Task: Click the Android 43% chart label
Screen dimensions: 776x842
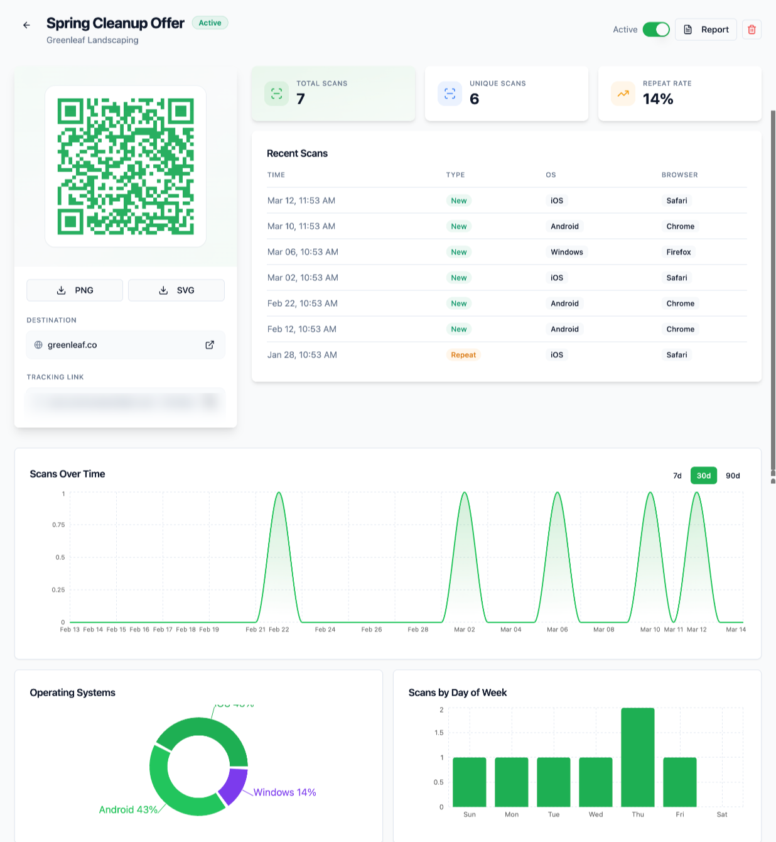Action: (128, 809)
